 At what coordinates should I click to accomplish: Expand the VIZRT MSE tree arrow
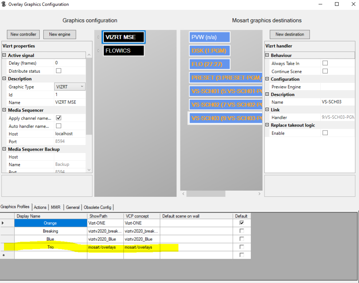click(99, 37)
